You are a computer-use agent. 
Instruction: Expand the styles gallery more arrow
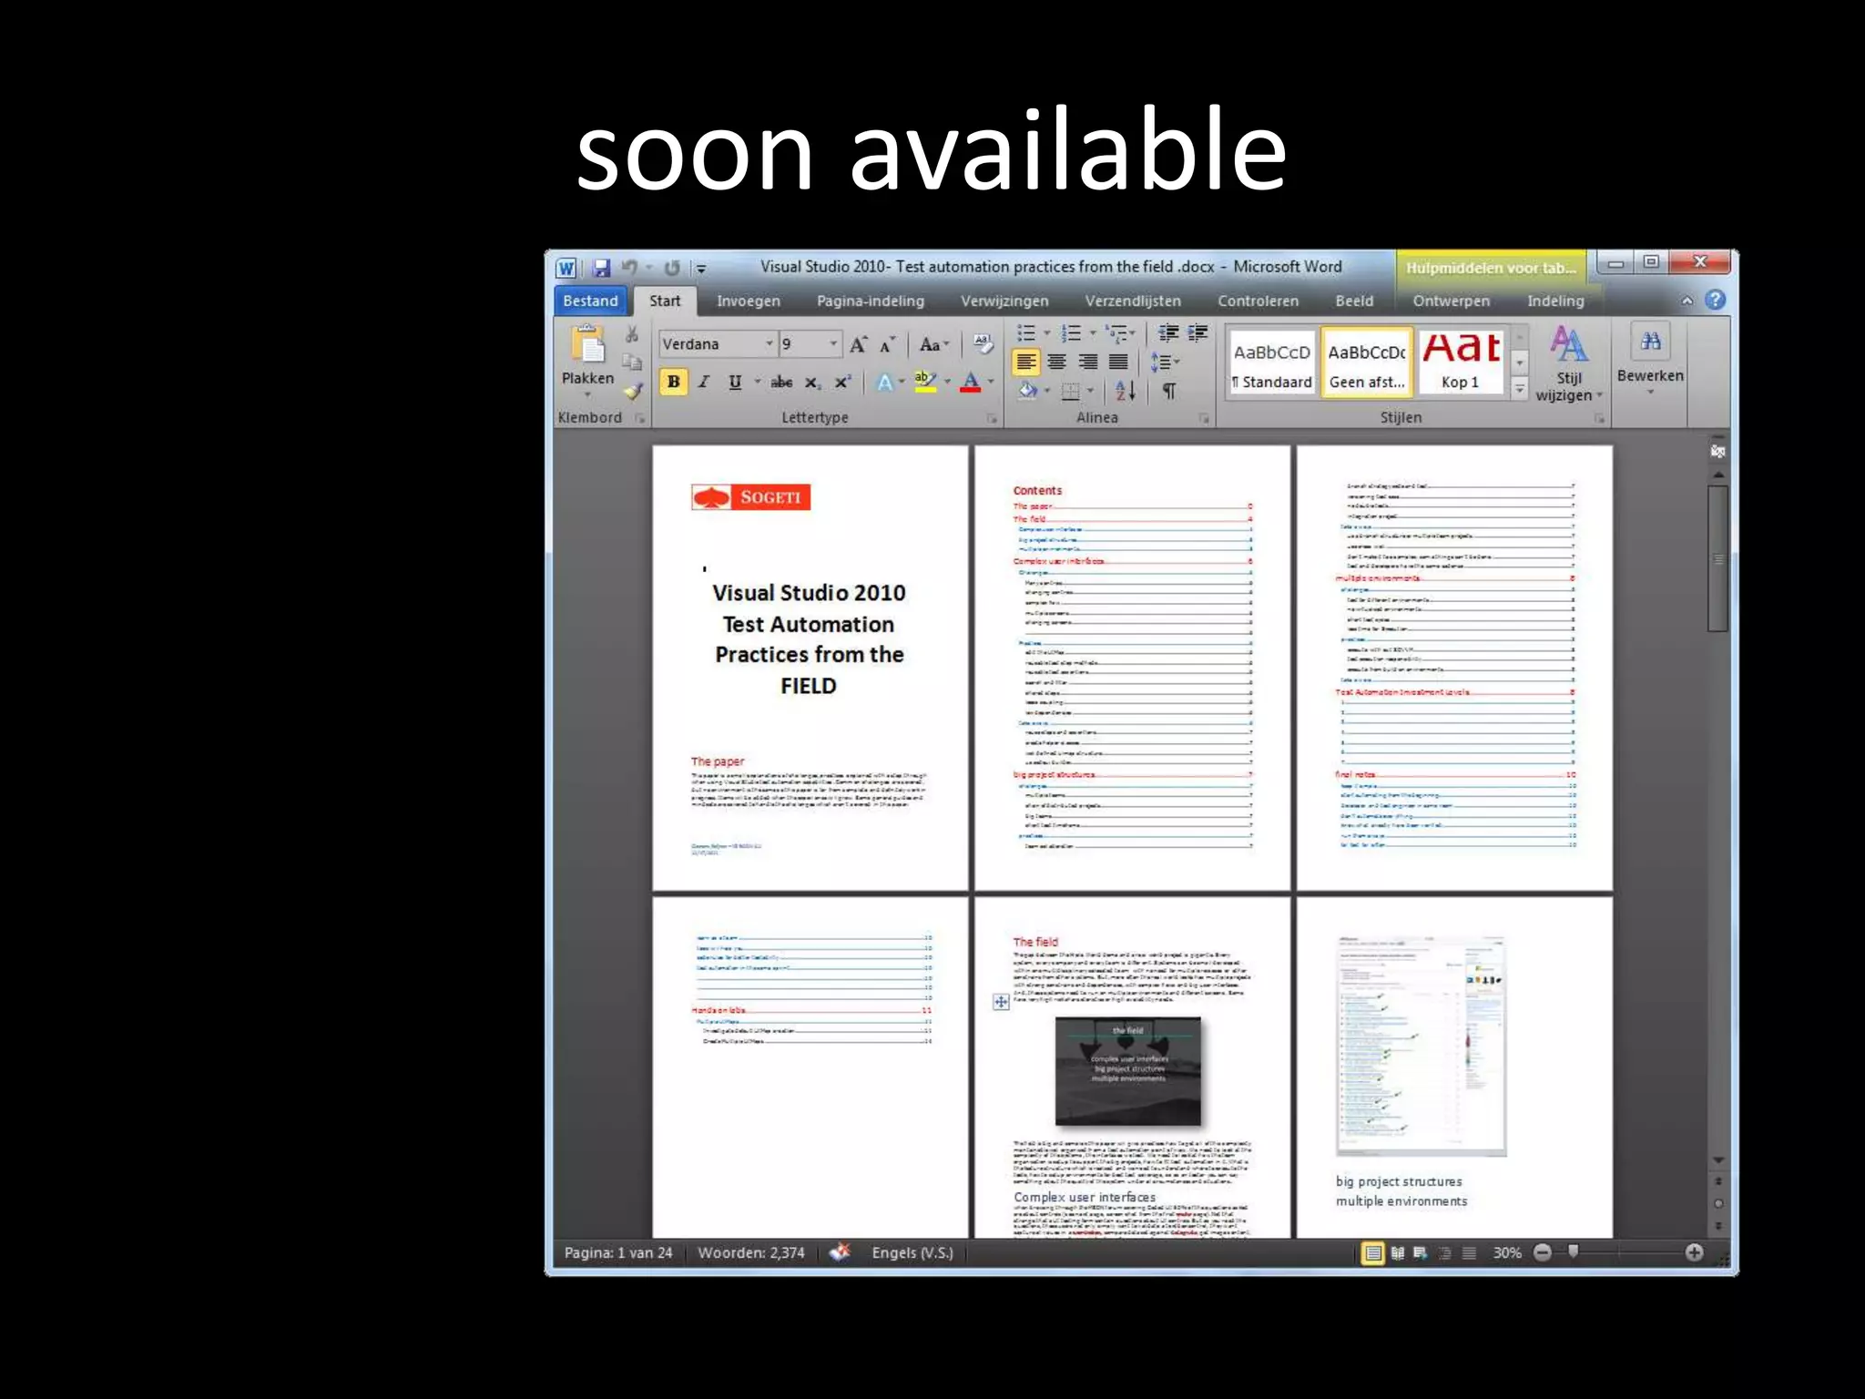(x=1519, y=390)
